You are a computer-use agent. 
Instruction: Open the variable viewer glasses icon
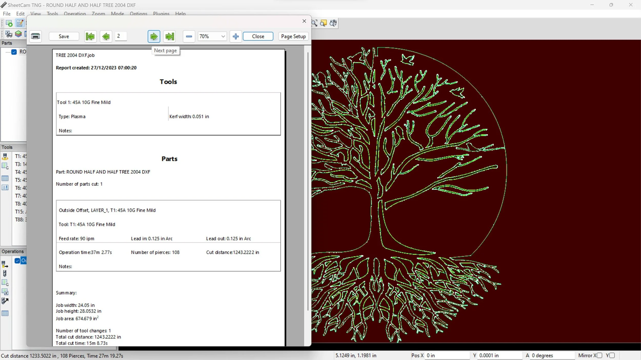pos(8,34)
